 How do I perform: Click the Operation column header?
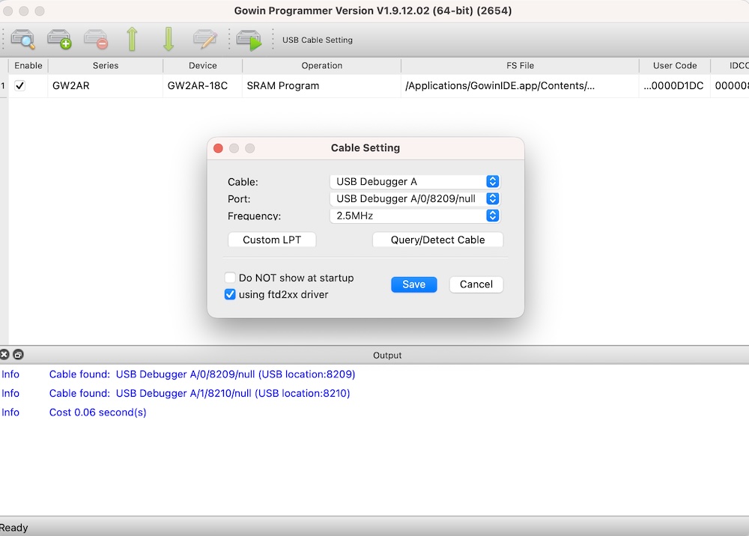(321, 66)
